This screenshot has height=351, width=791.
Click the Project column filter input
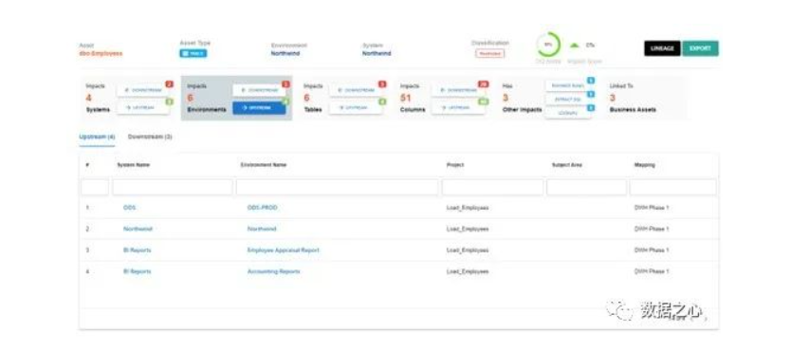pos(493,187)
